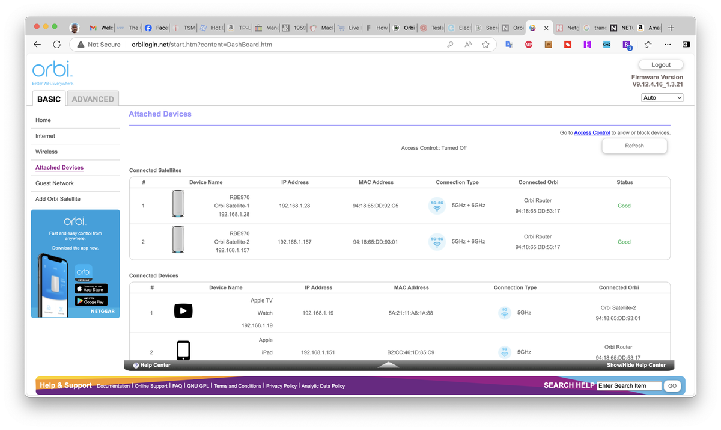Screen dimensions: 721x430
Task: Click the Orbi logo at top left
Action: click(x=52, y=72)
